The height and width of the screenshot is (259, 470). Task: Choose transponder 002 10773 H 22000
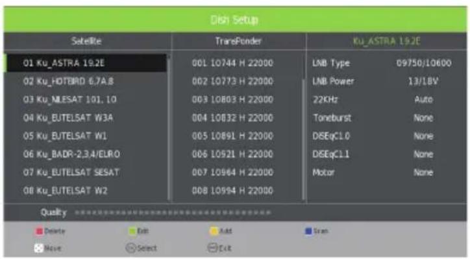click(232, 81)
